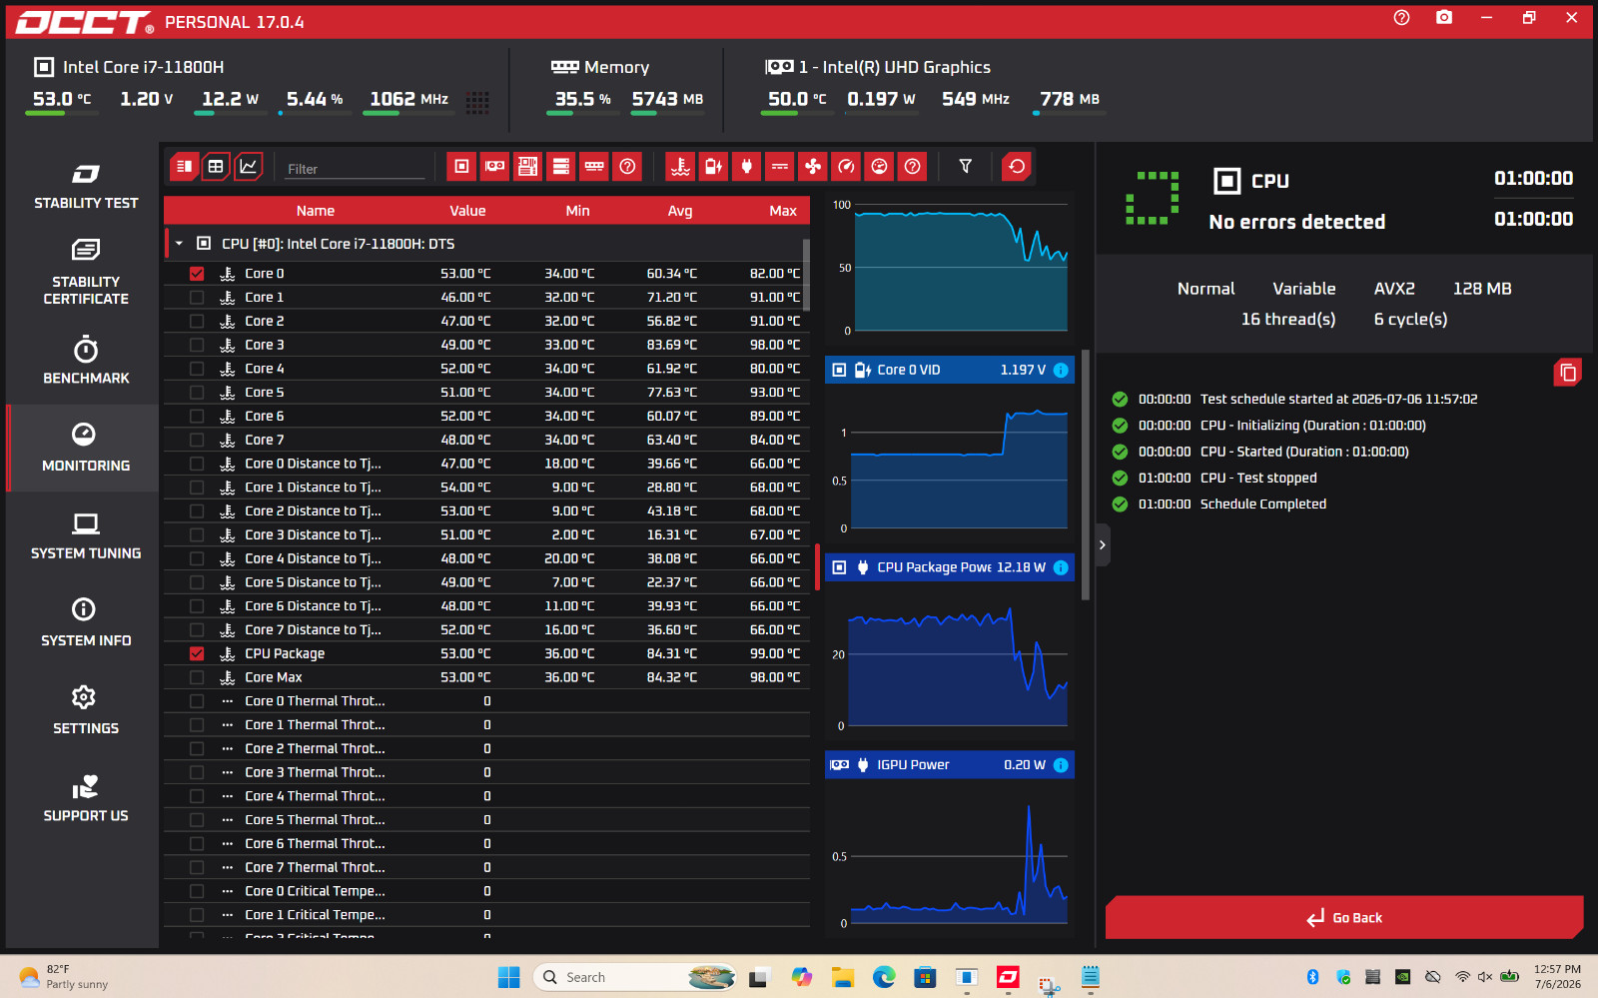Click the funnel filter icon
Image resolution: width=1598 pixels, height=998 pixels.
[965, 167]
